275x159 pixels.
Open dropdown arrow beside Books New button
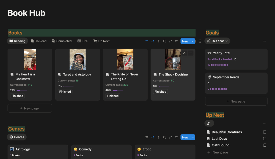[x=193, y=41]
